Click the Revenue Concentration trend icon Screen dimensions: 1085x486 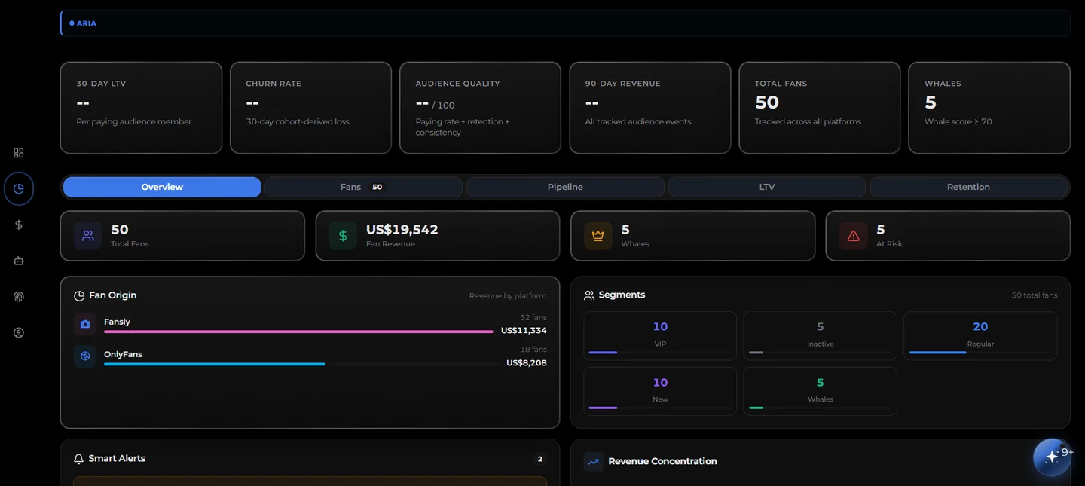tap(594, 462)
